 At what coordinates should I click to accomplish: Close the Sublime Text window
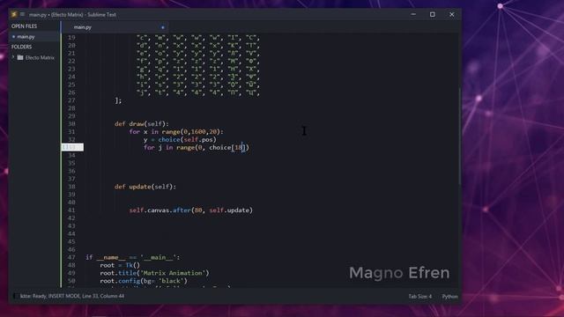click(452, 14)
